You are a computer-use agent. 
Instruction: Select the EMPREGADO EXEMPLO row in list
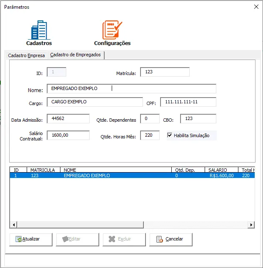[132, 175]
